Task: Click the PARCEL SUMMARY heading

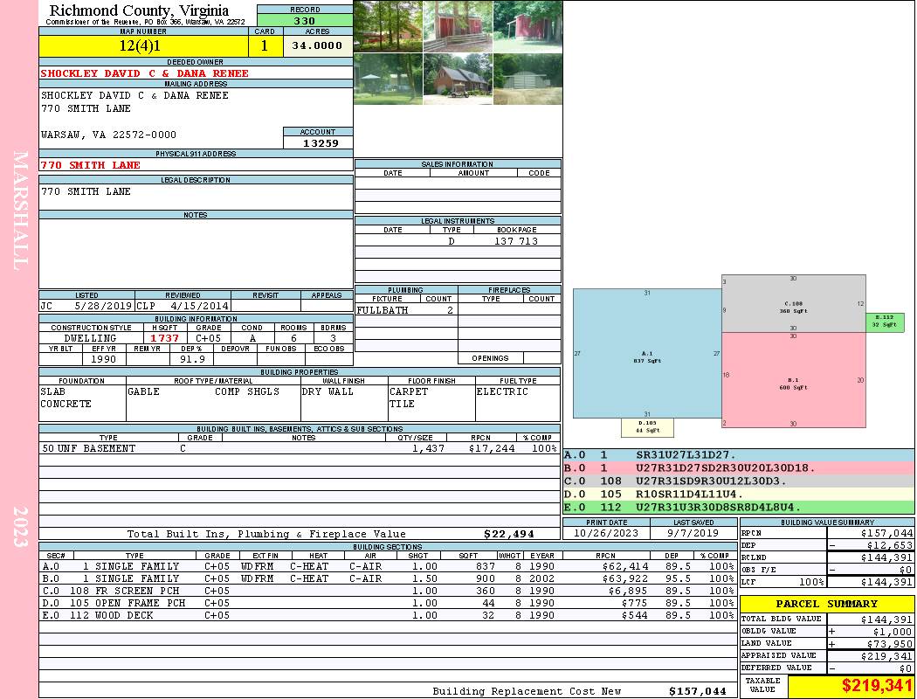Action: pyautogui.click(x=827, y=604)
